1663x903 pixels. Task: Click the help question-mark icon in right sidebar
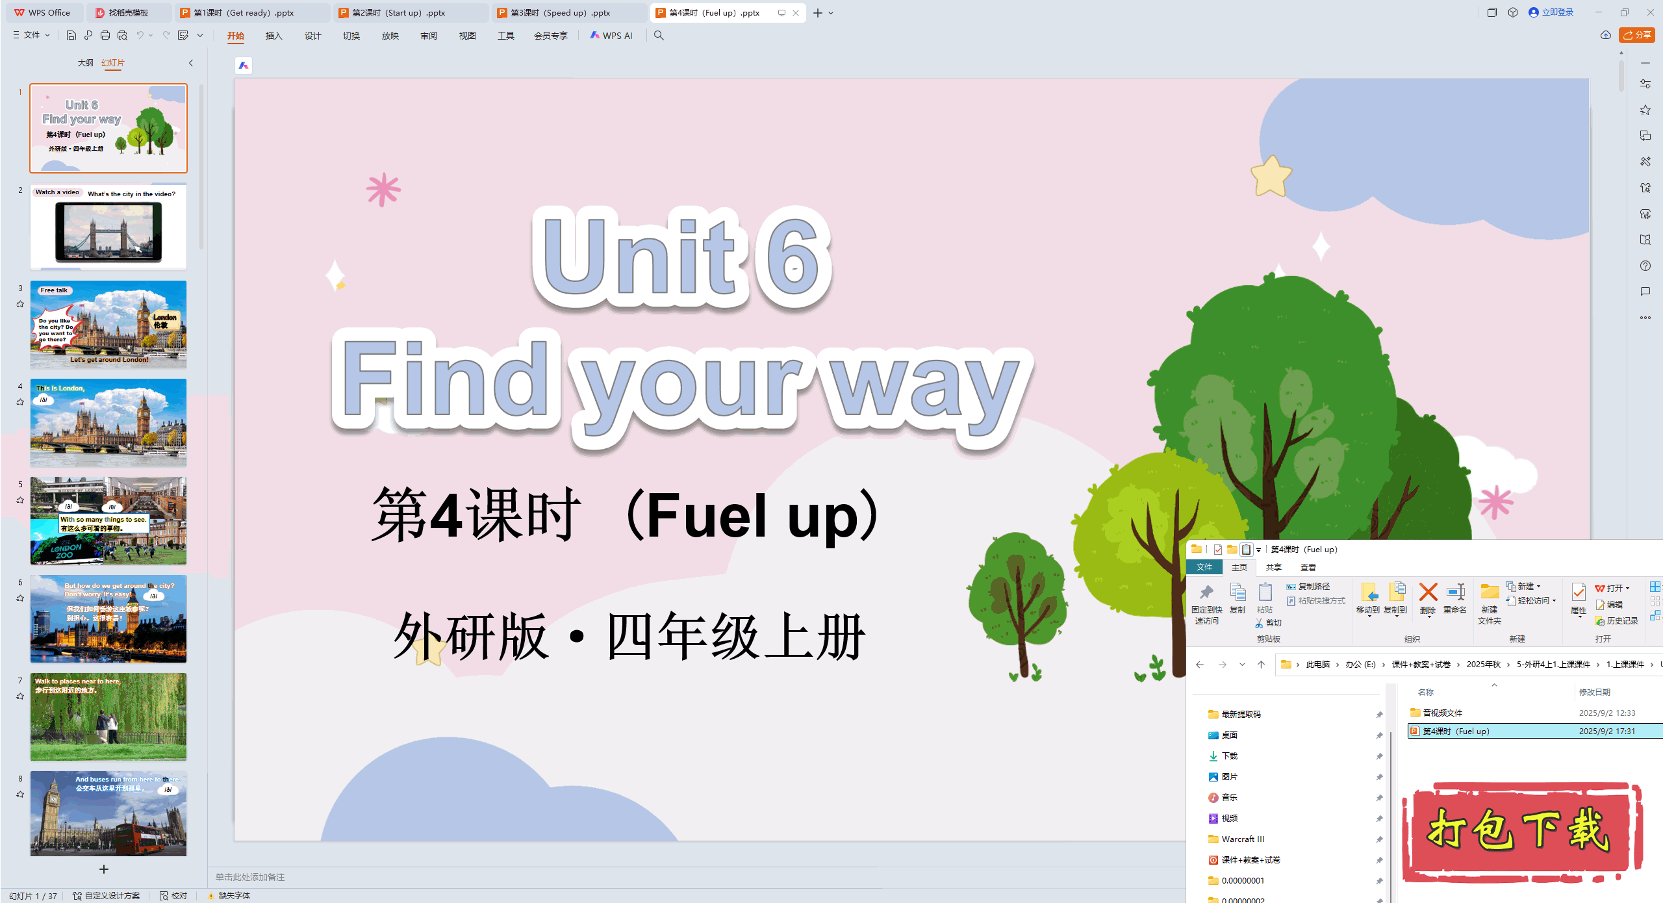1645,266
